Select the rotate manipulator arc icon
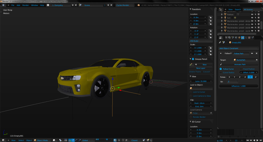This screenshot has height=142, width=263. coord(77,140)
